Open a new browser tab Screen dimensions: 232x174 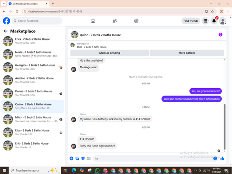(x=53, y=4)
